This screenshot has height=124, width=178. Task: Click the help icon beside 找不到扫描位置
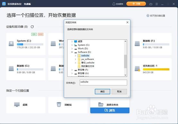click(x=148, y=16)
